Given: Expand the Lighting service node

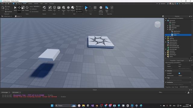Looking at the screenshot, I should 166,39.
